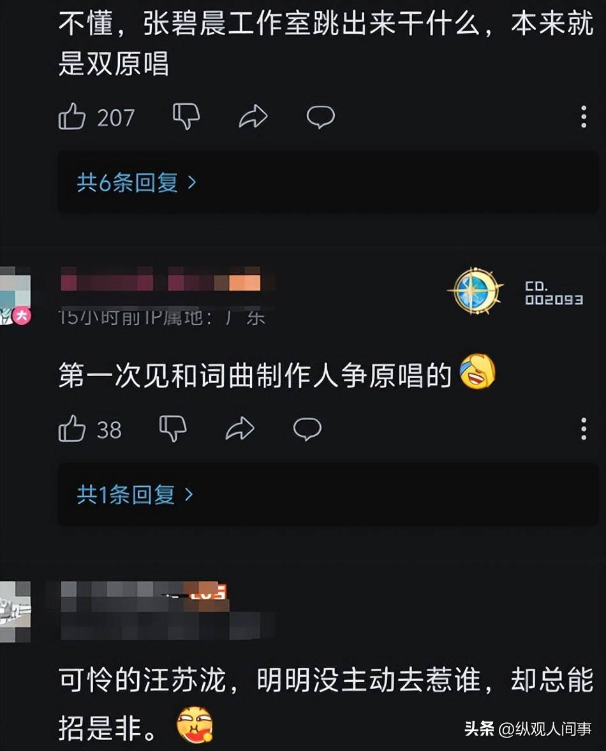Screen dimensions: 606x751
Task: Dislike the comment about 张碧晨工作室
Action: coord(186,117)
